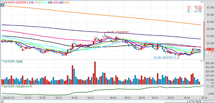Close the 거래량 volume pane

click(202, 61)
